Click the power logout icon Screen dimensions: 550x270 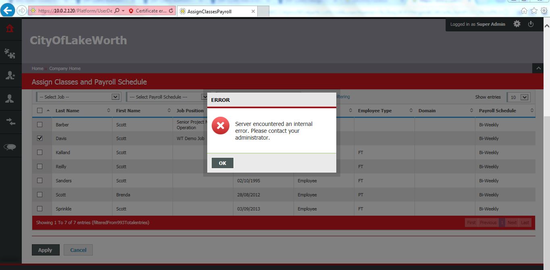(x=531, y=24)
